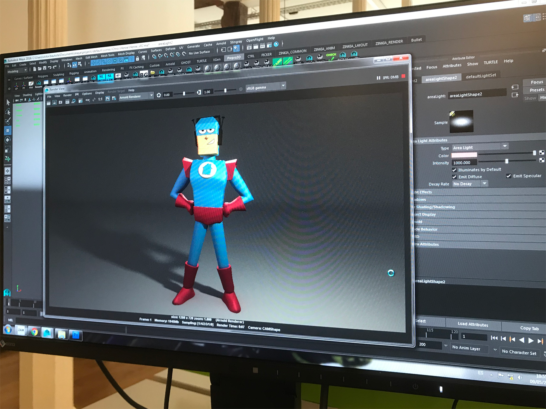Screen dimensions: 546x409
Task: Select the Prepro3D shelf tab
Action: [234, 58]
